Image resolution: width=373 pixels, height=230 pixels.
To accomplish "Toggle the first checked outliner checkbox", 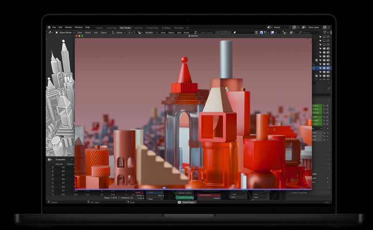I will pyautogui.click(x=317, y=60).
